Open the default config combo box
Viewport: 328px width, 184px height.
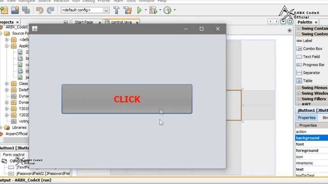pos(85,10)
